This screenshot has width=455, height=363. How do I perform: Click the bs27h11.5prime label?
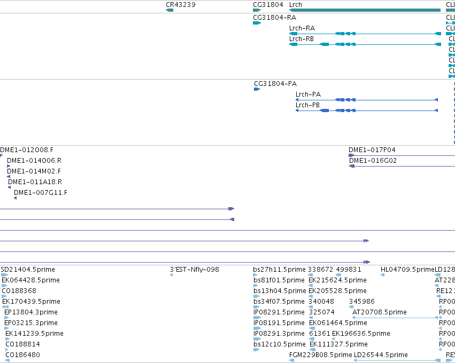[279, 270]
